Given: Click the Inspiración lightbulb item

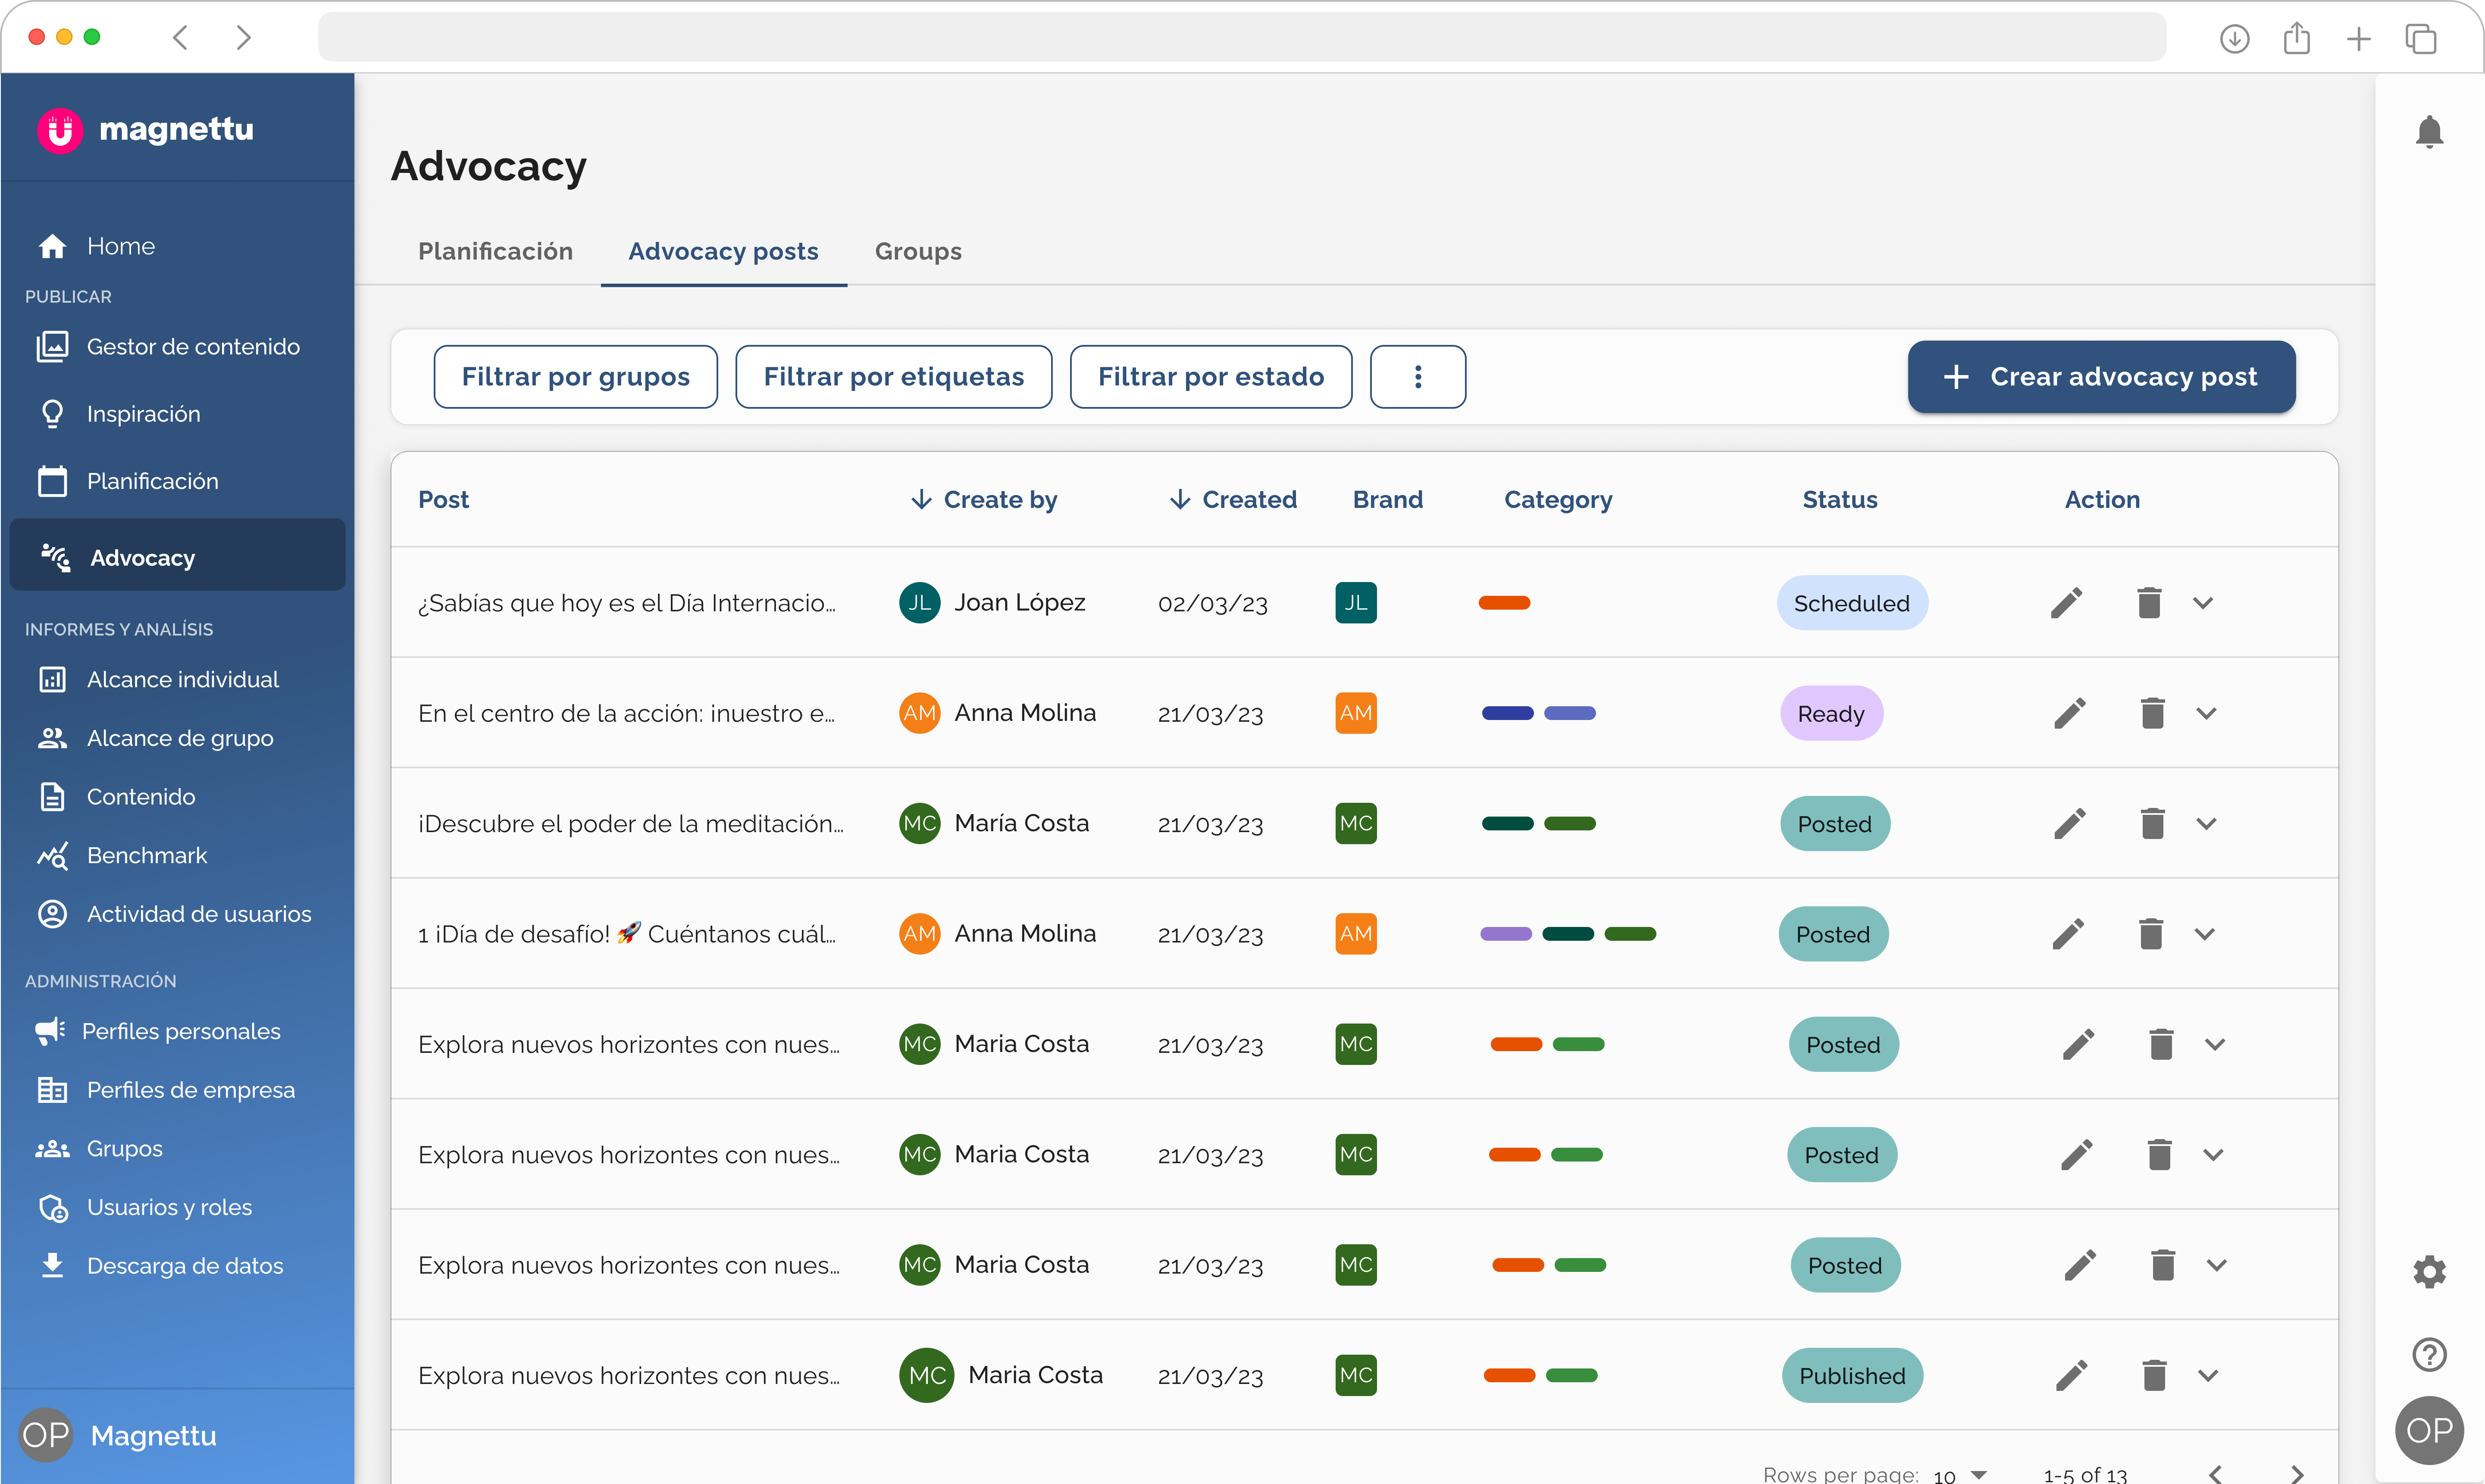Looking at the screenshot, I should pos(143,414).
